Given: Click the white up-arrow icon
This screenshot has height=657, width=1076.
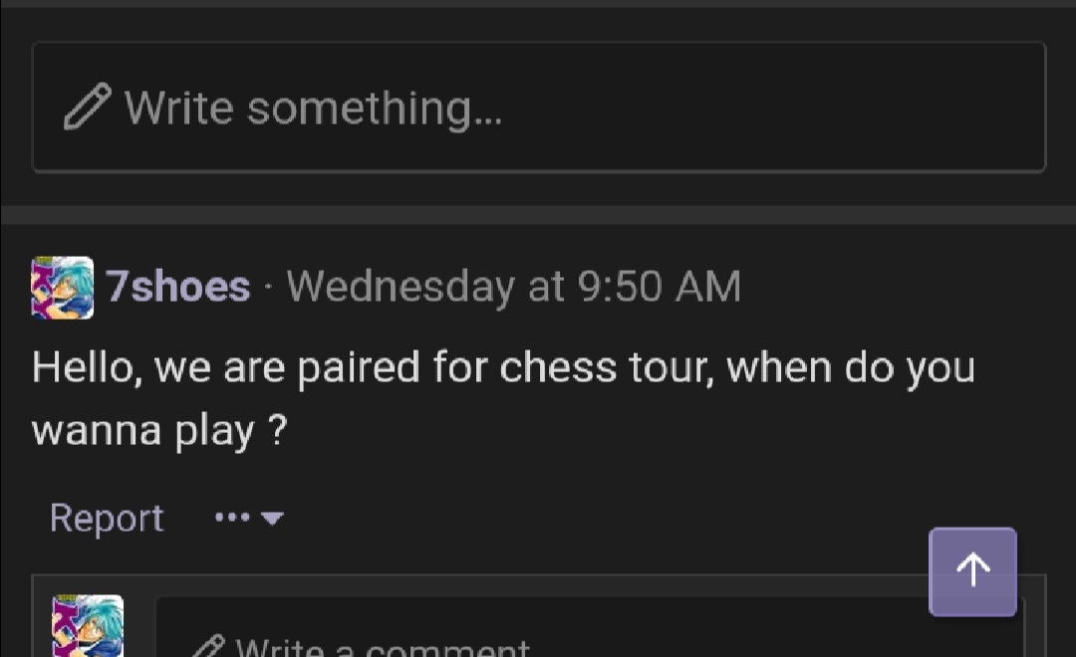Looking at the screenshot, I should pyautogui.click(x=973, y=570).
